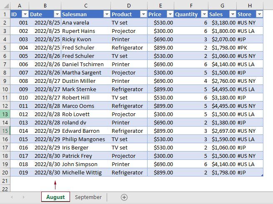Click the table resize handle at bottom-right corner
This screenshot has height=204, width=273.
262,175
